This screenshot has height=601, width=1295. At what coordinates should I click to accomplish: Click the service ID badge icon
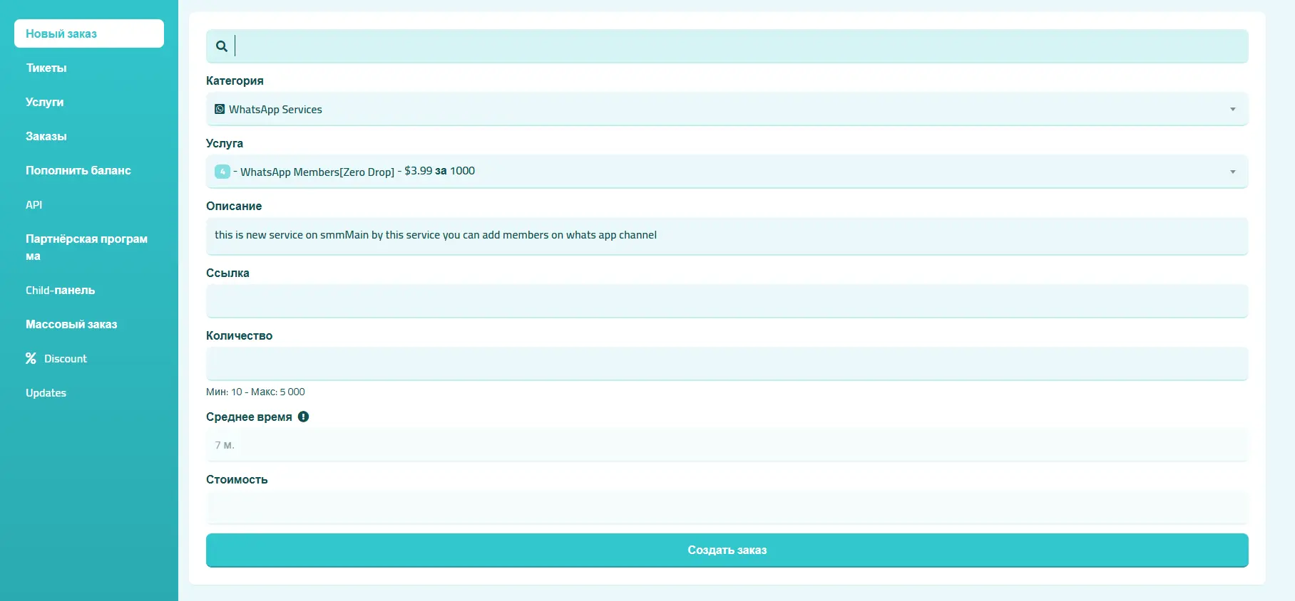[222, 172]
